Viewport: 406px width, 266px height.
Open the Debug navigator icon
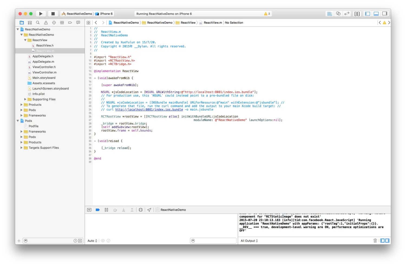point(62,23)
